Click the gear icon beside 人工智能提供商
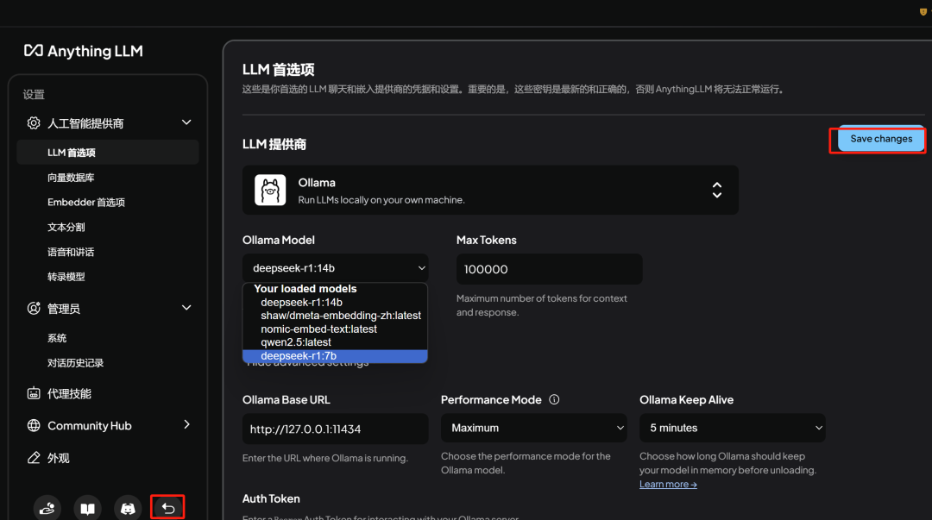Image resolution: width=932 pixels, height=520 pixels. 34,123
